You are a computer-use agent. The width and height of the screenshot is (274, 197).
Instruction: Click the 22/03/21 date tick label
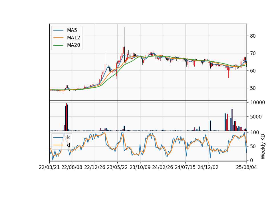pos(49,167)
